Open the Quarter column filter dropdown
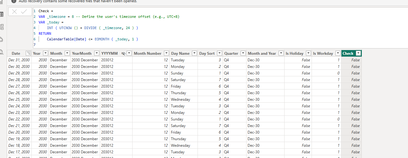This screenshot has width=408, height=158. [243, 54]
